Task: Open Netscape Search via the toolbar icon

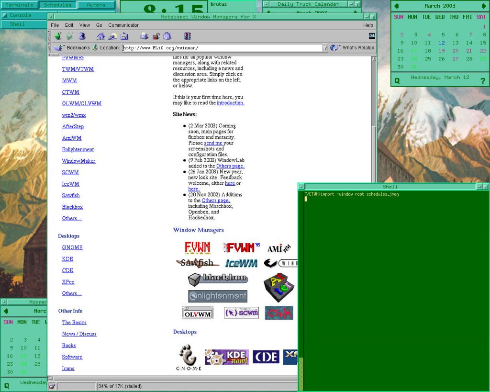Action: tap(112, 36)
